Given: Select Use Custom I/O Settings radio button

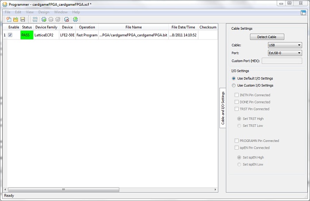Looking at the screenshot, I should pos(234,85).
